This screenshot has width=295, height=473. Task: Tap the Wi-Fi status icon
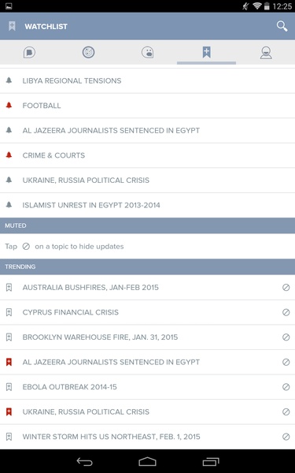pos(256,6)
